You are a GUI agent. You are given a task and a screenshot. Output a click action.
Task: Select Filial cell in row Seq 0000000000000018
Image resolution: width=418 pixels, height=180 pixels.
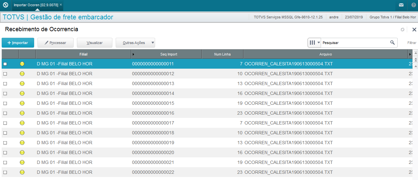tap(83, 133)
